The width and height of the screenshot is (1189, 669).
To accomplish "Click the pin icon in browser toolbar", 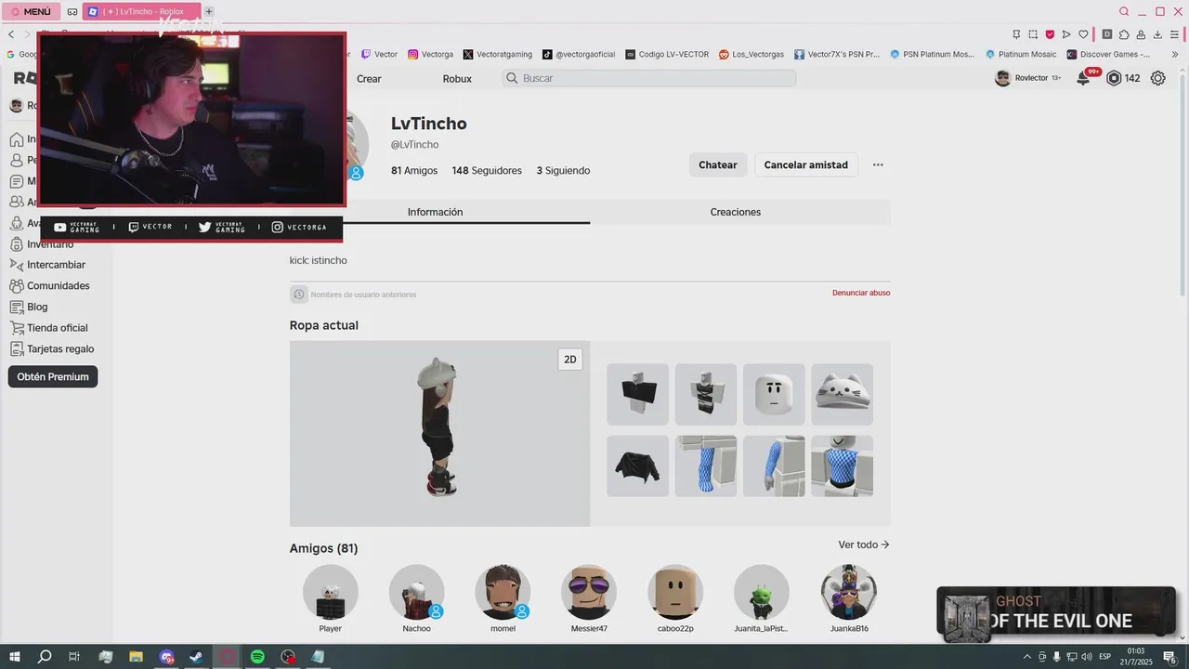I will tap(1016, 34).
